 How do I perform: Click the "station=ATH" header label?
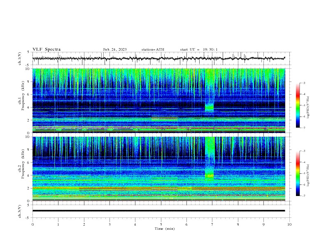pos(153,49)
